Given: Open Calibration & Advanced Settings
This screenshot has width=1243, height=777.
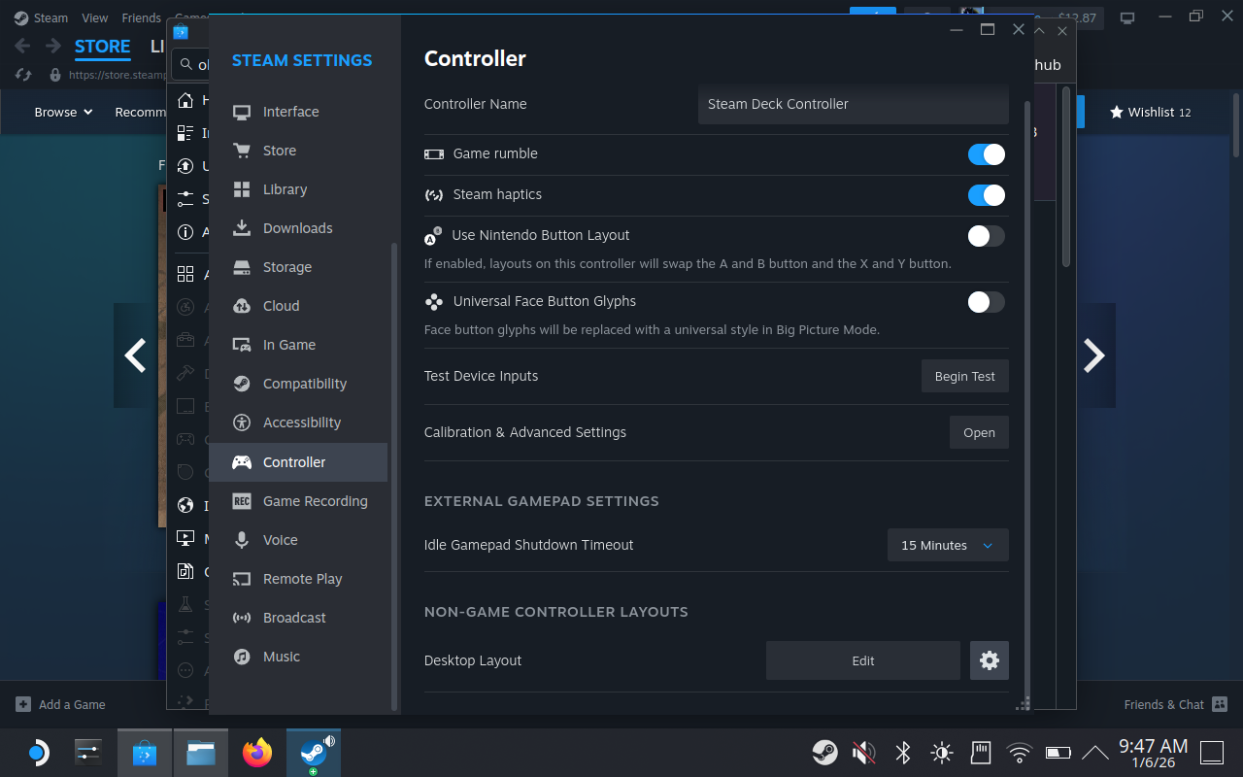Looking at the screenshot, I should point(979,432).
